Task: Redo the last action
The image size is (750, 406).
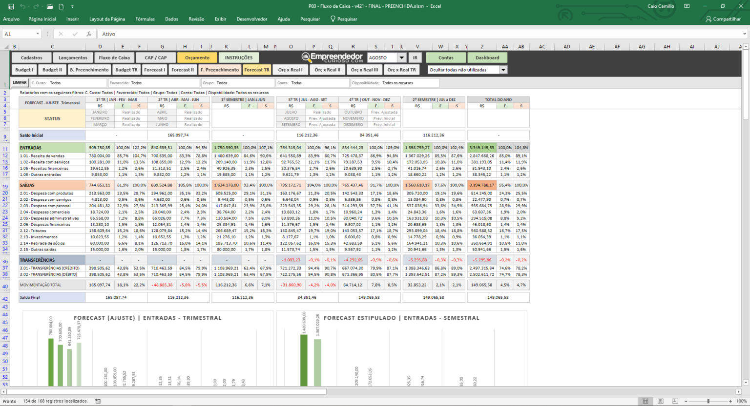Action: point(36,6)
